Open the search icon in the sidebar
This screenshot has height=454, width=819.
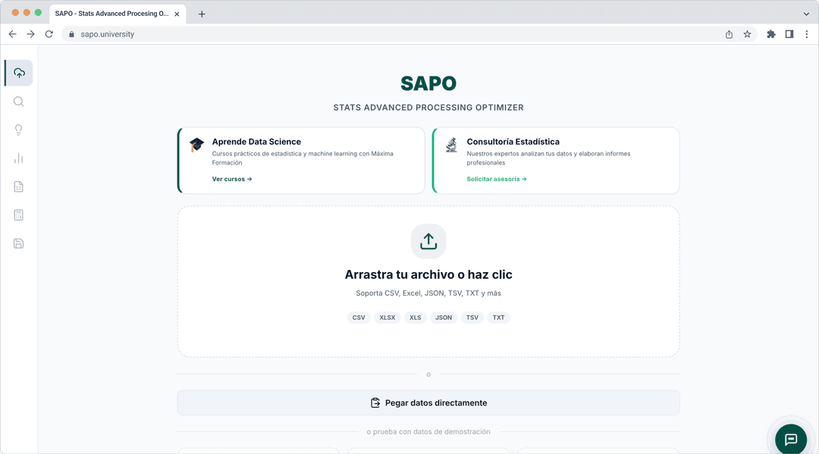(19, 102)
